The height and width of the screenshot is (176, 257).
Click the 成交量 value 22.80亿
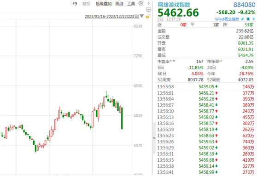point(246,37)
